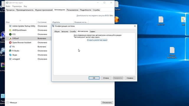Viewport: 189px width, 106px height.
Task: Click 'Отключено' status in the ICQ row
Action: pos(42,34)
